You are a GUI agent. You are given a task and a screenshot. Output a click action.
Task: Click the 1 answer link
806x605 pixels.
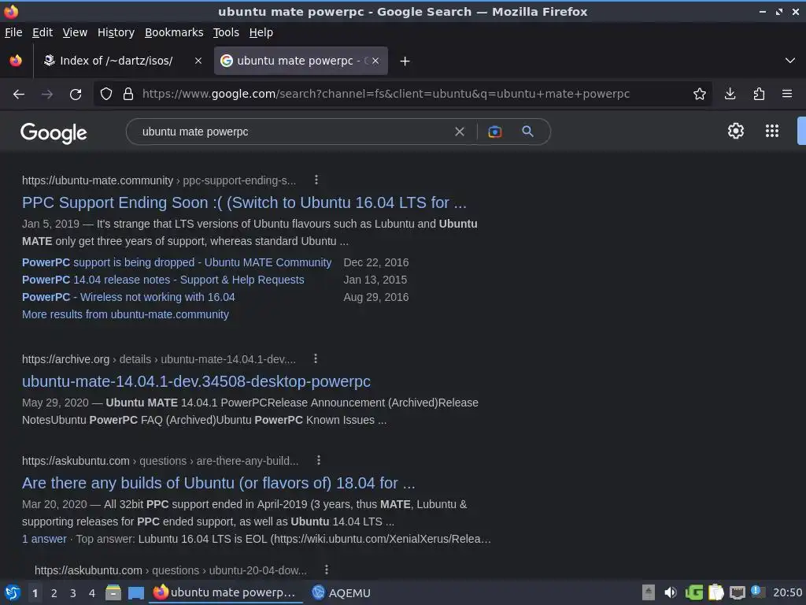[x=44, y=539]
